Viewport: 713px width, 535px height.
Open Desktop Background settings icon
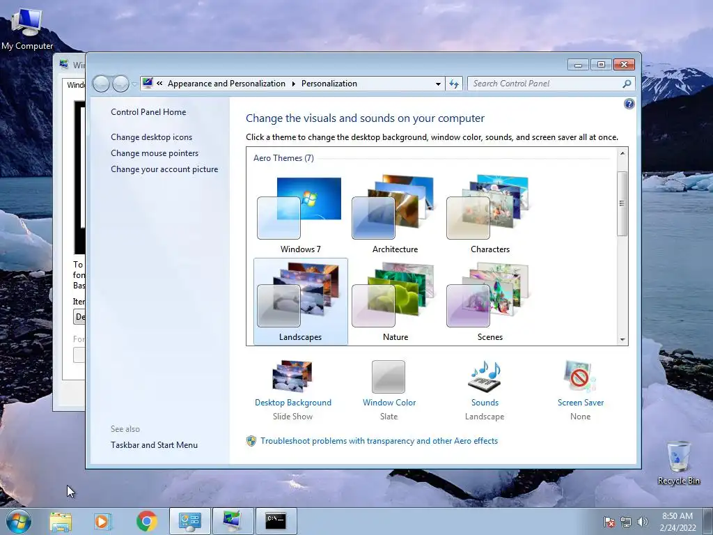pyautogui.click(x=293, y=376)
